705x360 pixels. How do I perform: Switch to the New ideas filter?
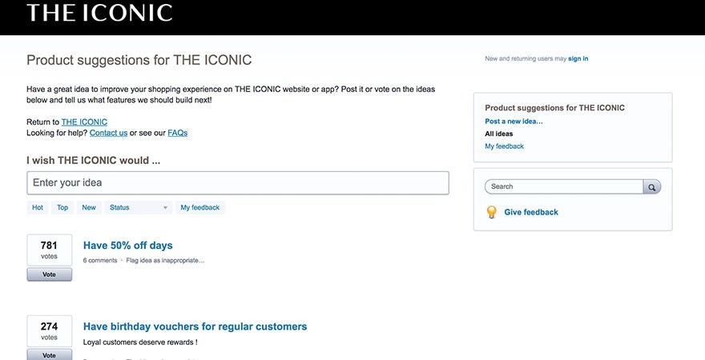coord(89,207)
